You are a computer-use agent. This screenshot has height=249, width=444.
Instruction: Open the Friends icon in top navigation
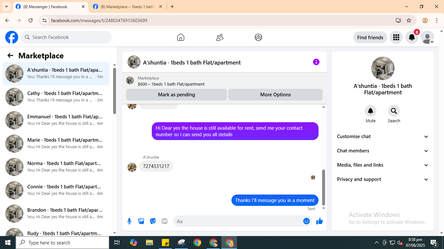(x=220, y=37)
